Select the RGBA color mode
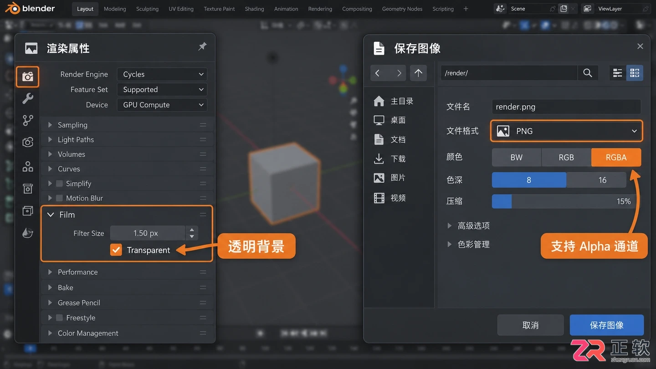Screen dimensions: 656x369 (x=616, y=157)
